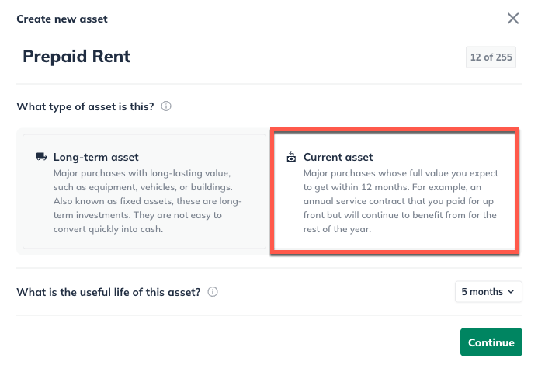Click the chevron arrow on months dropdown

tap(511, 293)
